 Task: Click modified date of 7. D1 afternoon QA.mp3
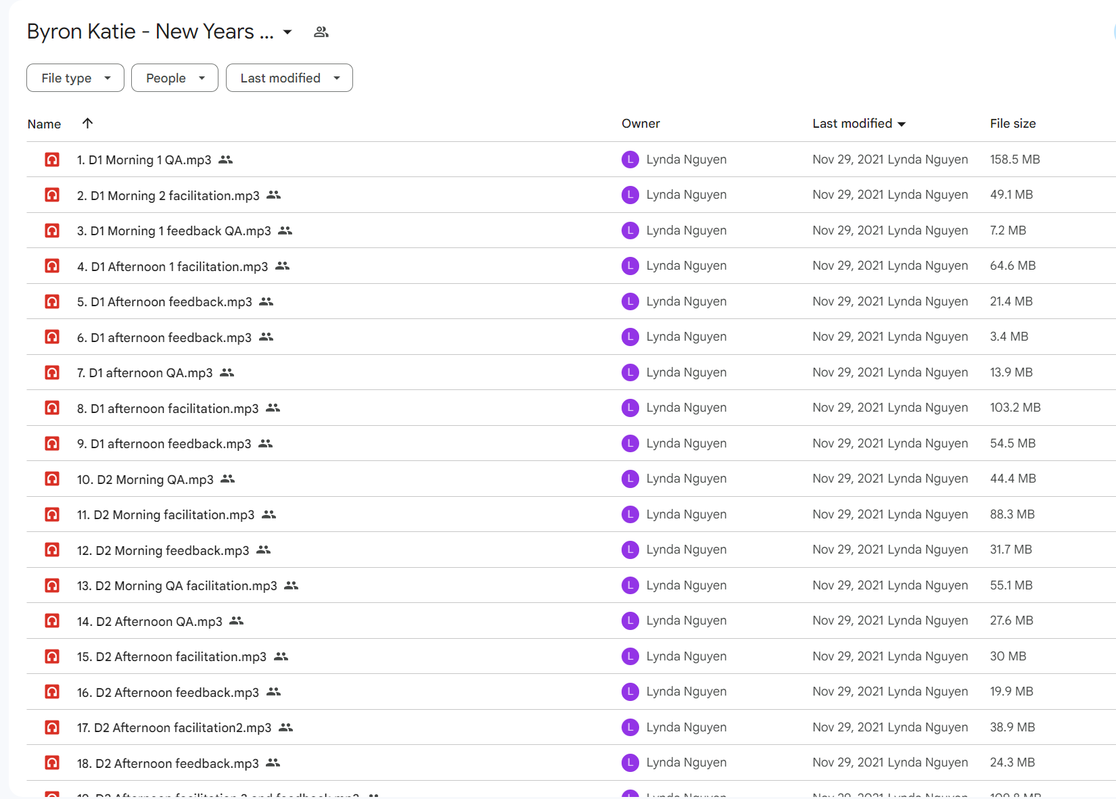(x=890, y=372)
